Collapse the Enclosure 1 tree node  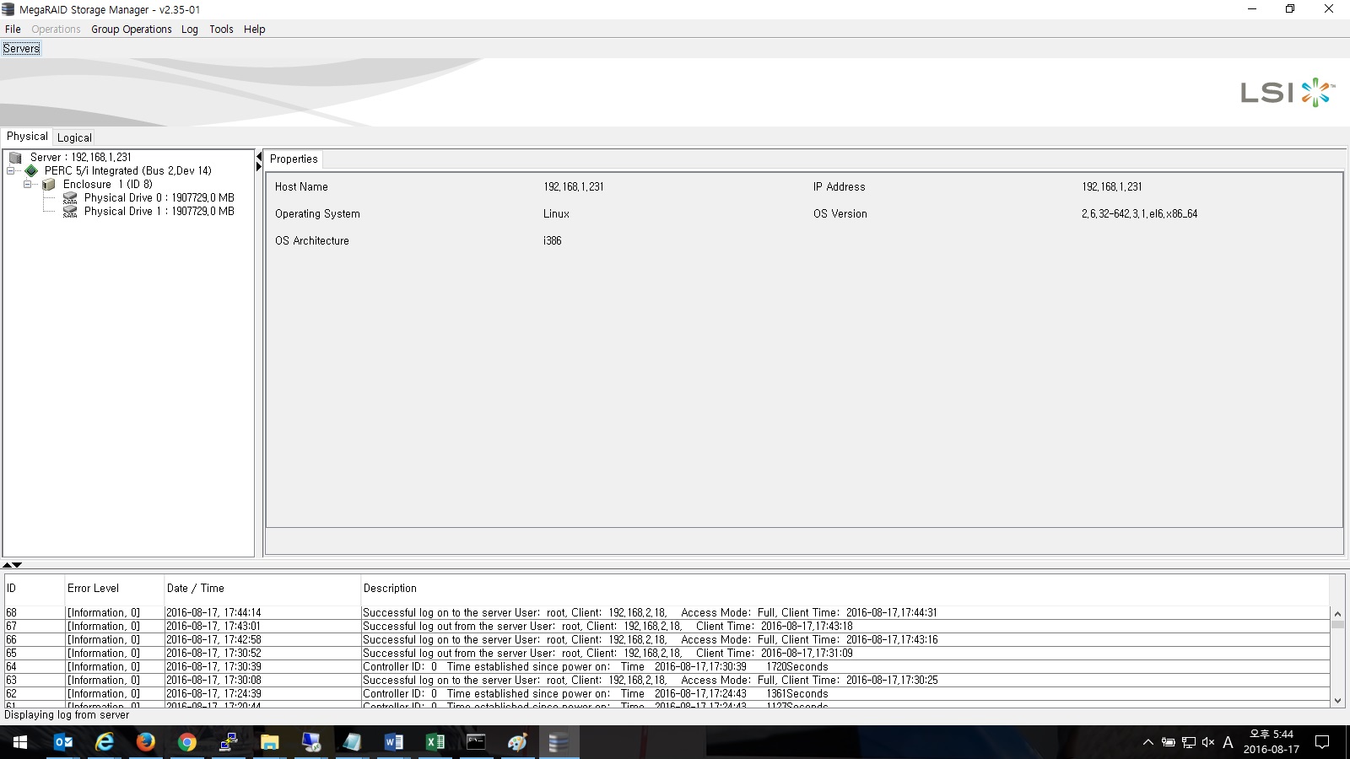tap(28, 184)
